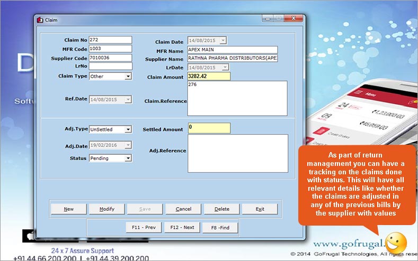Expand the Status dropdown showing Pending
Screen dimensions: 418x261
(128, 158)
